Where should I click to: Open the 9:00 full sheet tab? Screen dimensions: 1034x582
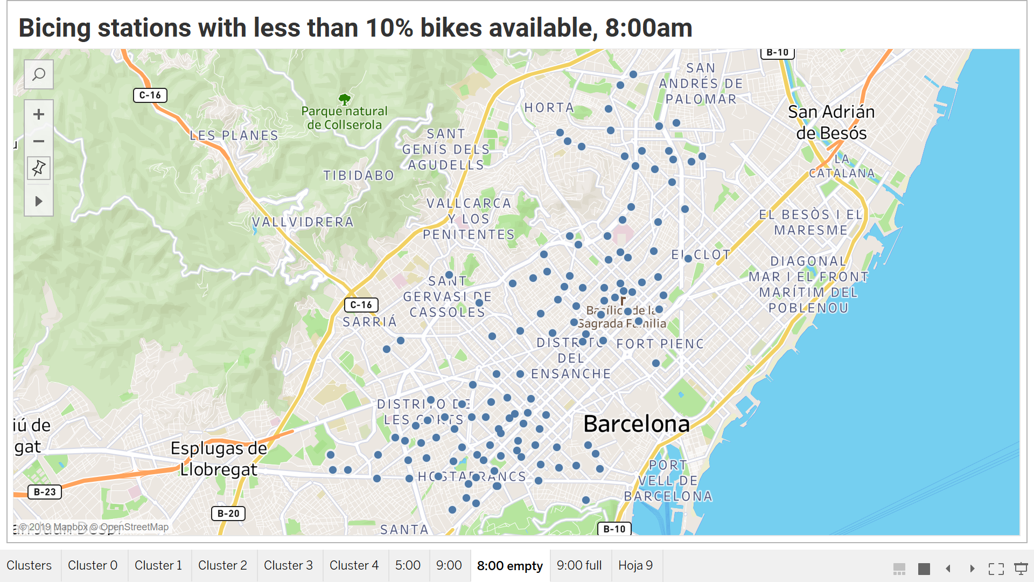(x=579, y=565)
